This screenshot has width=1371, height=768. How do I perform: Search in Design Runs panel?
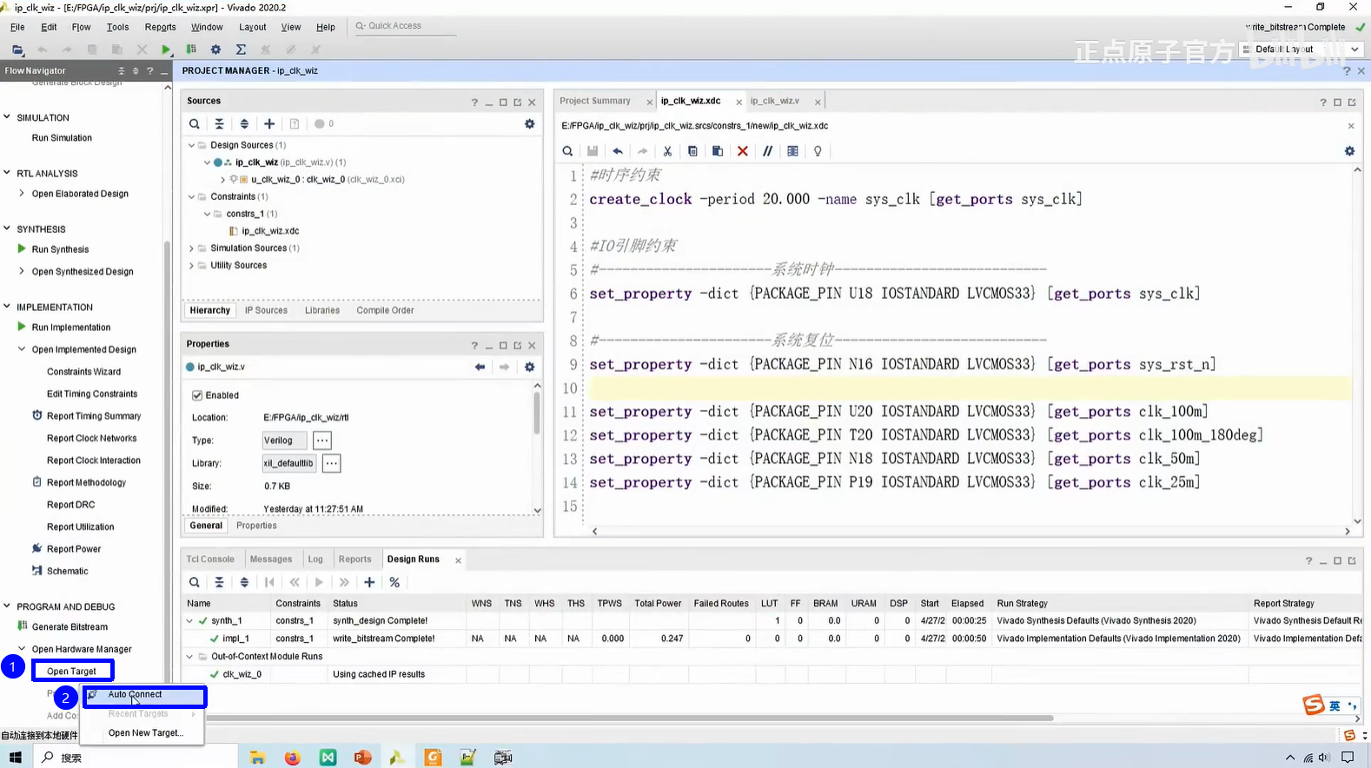(x=195, y=582)
